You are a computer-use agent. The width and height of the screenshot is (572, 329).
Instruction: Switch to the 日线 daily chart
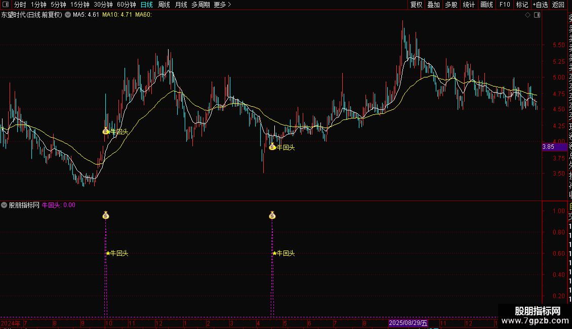click(x=147, y=5)
